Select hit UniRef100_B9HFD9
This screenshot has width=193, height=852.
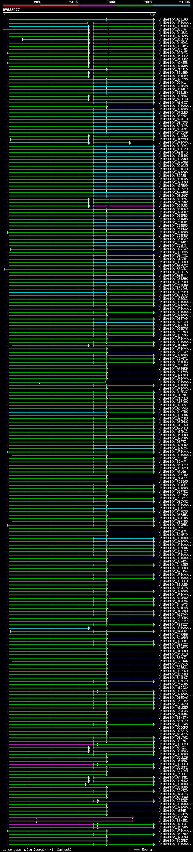click(173, 262)
